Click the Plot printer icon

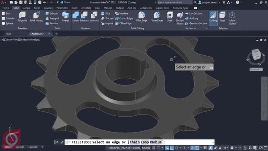39,2
